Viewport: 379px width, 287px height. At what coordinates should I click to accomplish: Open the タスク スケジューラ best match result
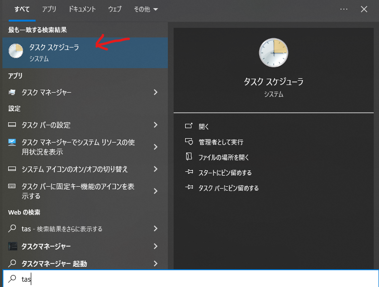[53, 52]
